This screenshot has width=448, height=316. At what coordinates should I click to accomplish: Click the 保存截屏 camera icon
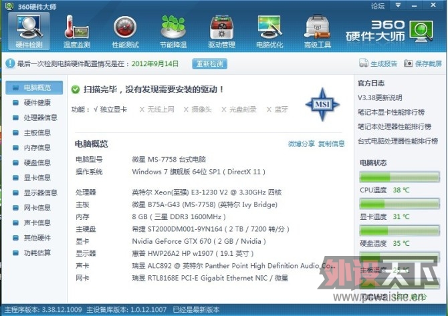[x=409, y=63]
